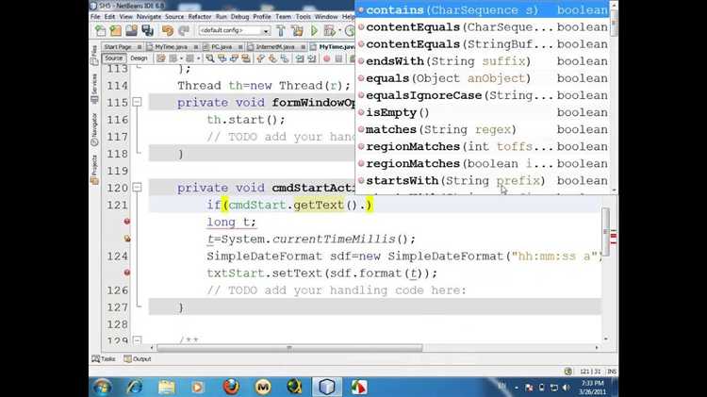The image size is (707, 397).
Task: Open the Tasks panel at the bottom
Action: click(104, 359)
